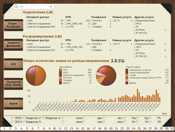Open the Подкл. / Расформ. section
This screenshot has width=175, height=132.
[x=14, y=25]
